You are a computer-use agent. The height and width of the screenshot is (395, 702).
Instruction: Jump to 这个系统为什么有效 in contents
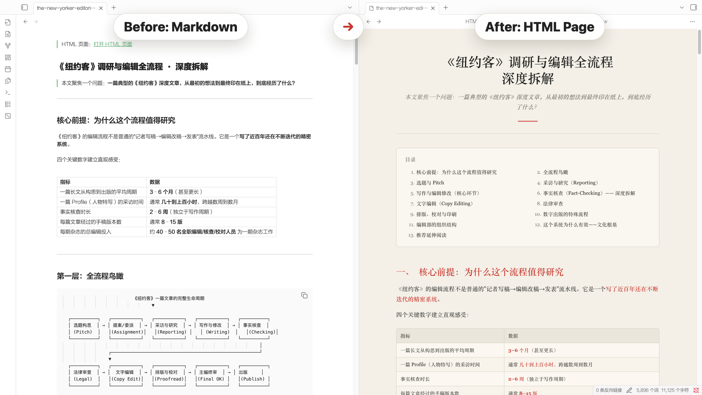(580, 225)
